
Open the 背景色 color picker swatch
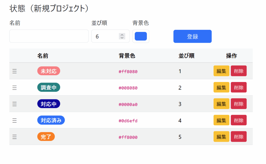(x=141, y=36)
